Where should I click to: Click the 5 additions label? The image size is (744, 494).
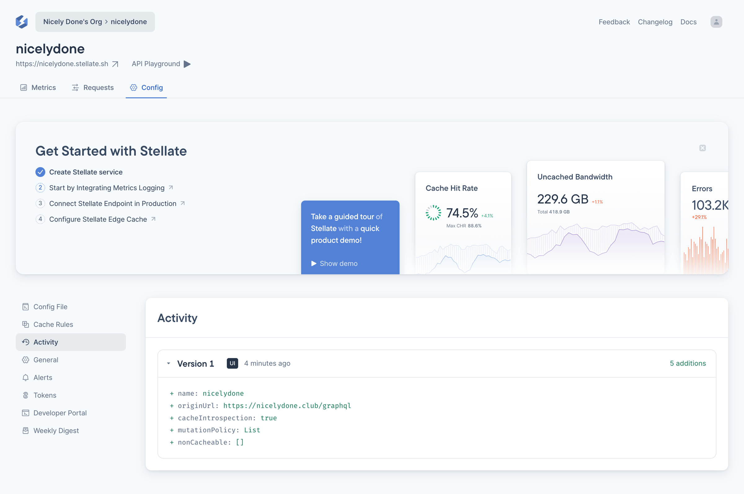(x=688, y=363)
